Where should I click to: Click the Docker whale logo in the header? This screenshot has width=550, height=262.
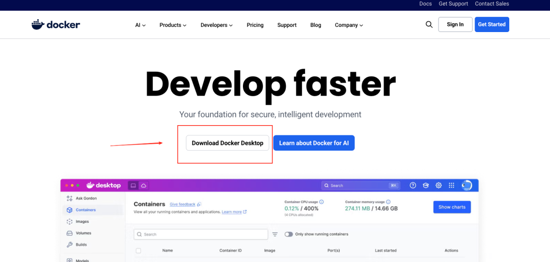(56, 24)
